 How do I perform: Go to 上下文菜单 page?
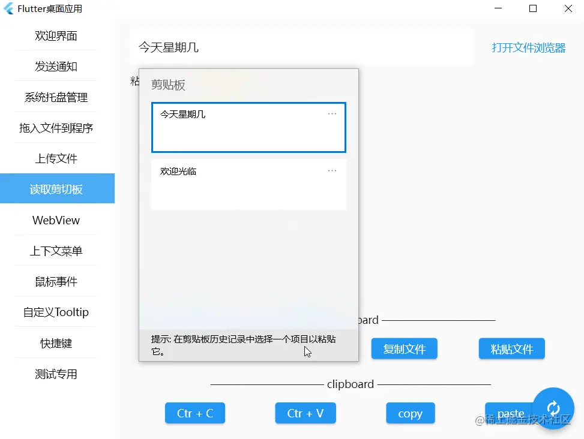point(56,251)
